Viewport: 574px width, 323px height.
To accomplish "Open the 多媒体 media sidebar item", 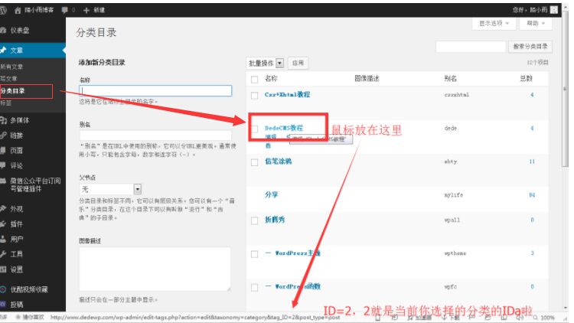I will (x=19, y=120).
